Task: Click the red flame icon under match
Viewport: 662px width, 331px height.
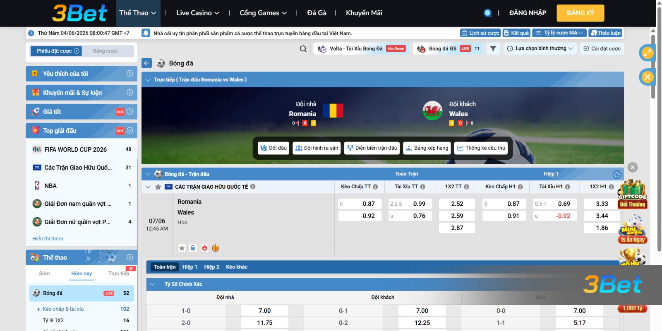Action: [204, 248]
